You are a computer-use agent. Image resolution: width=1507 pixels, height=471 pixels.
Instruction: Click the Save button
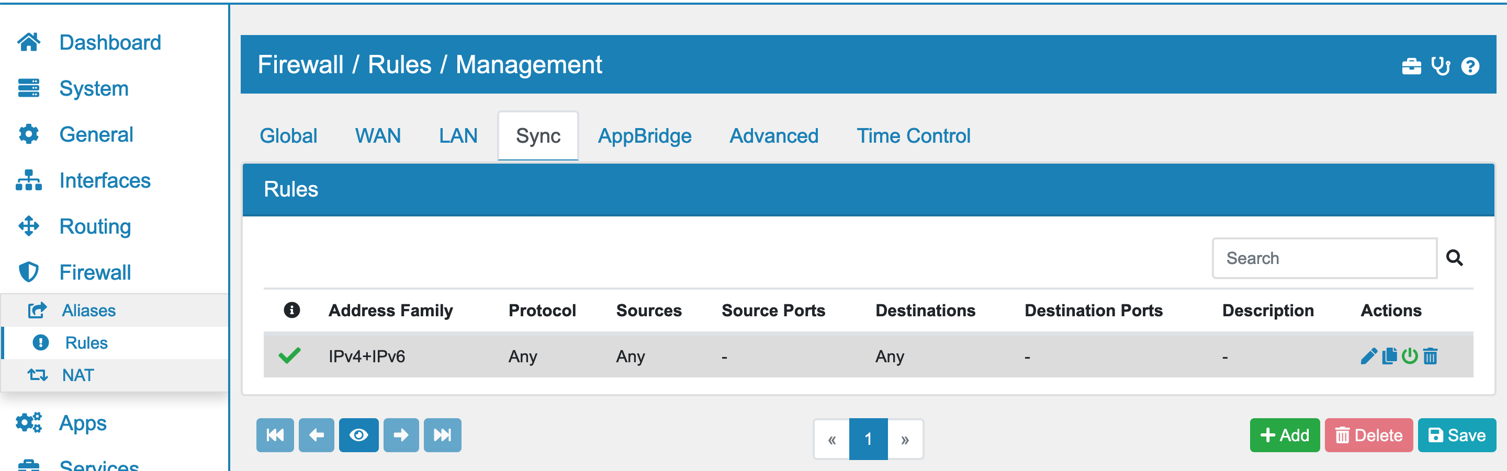(x=1457, y=435)
